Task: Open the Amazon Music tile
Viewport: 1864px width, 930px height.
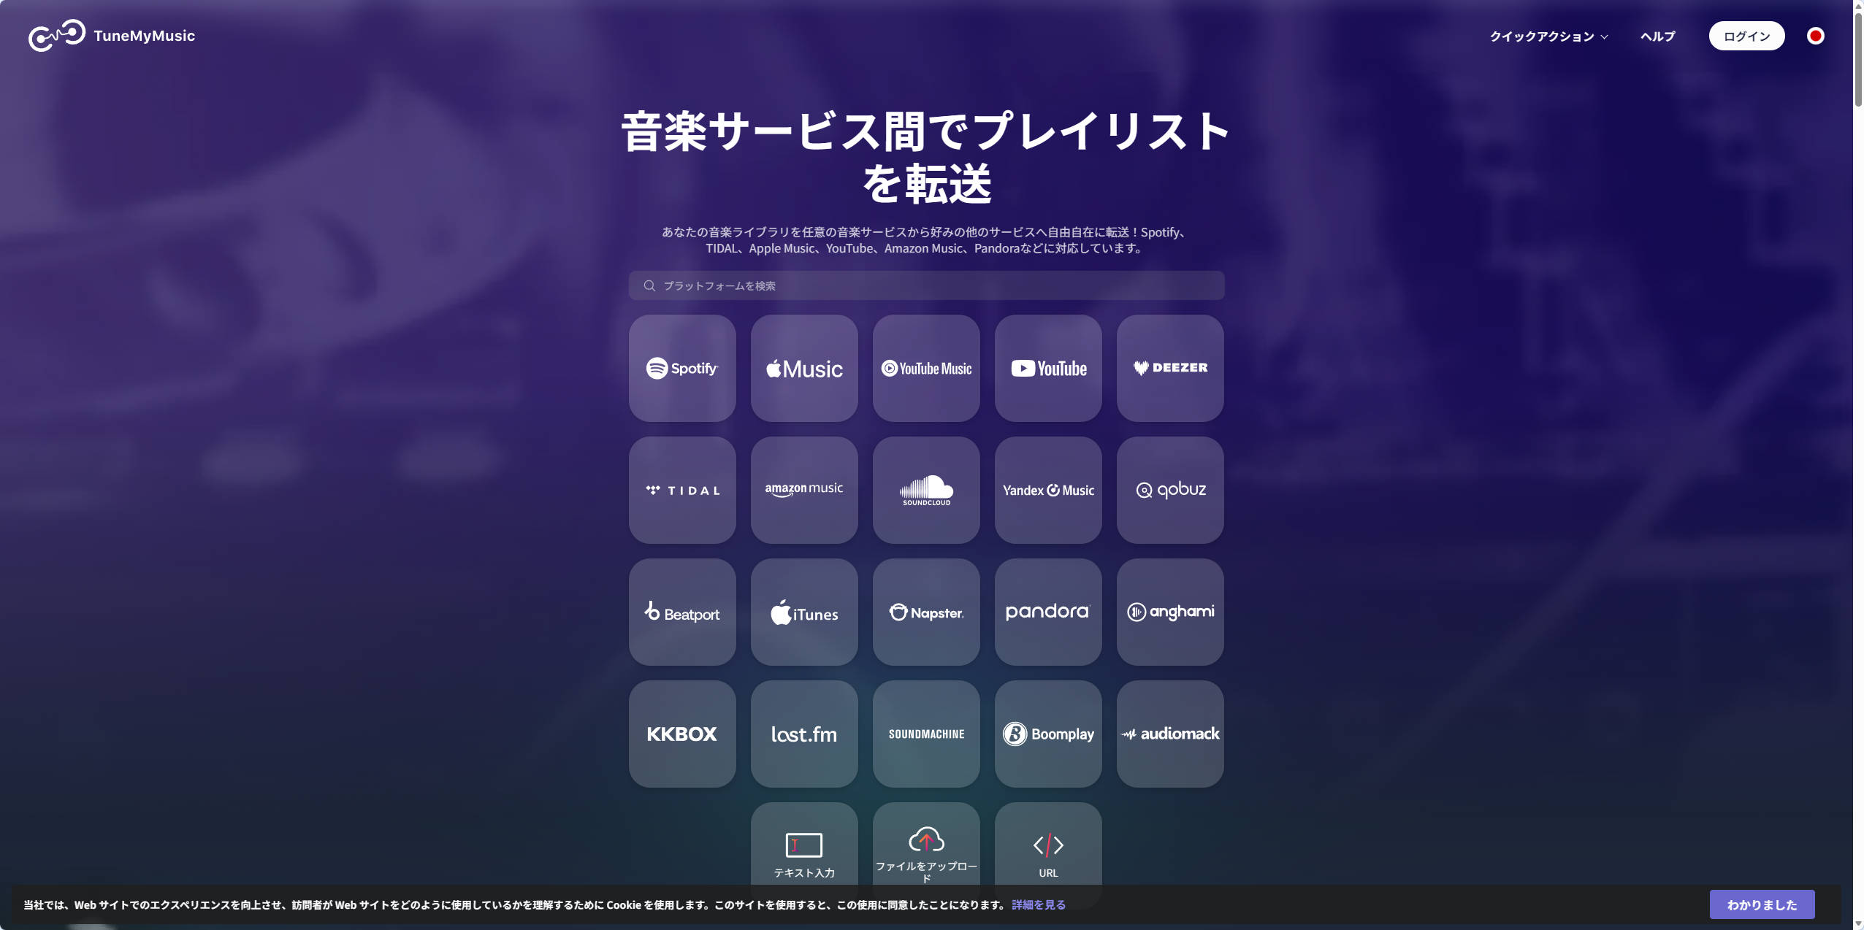Action: (x=804, y=490)
